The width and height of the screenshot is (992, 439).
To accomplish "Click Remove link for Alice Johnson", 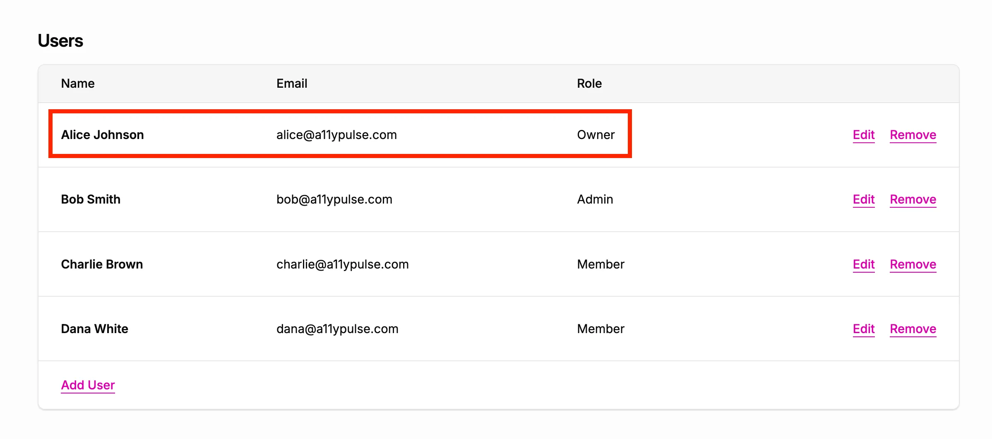I will [x=913, y=135].
